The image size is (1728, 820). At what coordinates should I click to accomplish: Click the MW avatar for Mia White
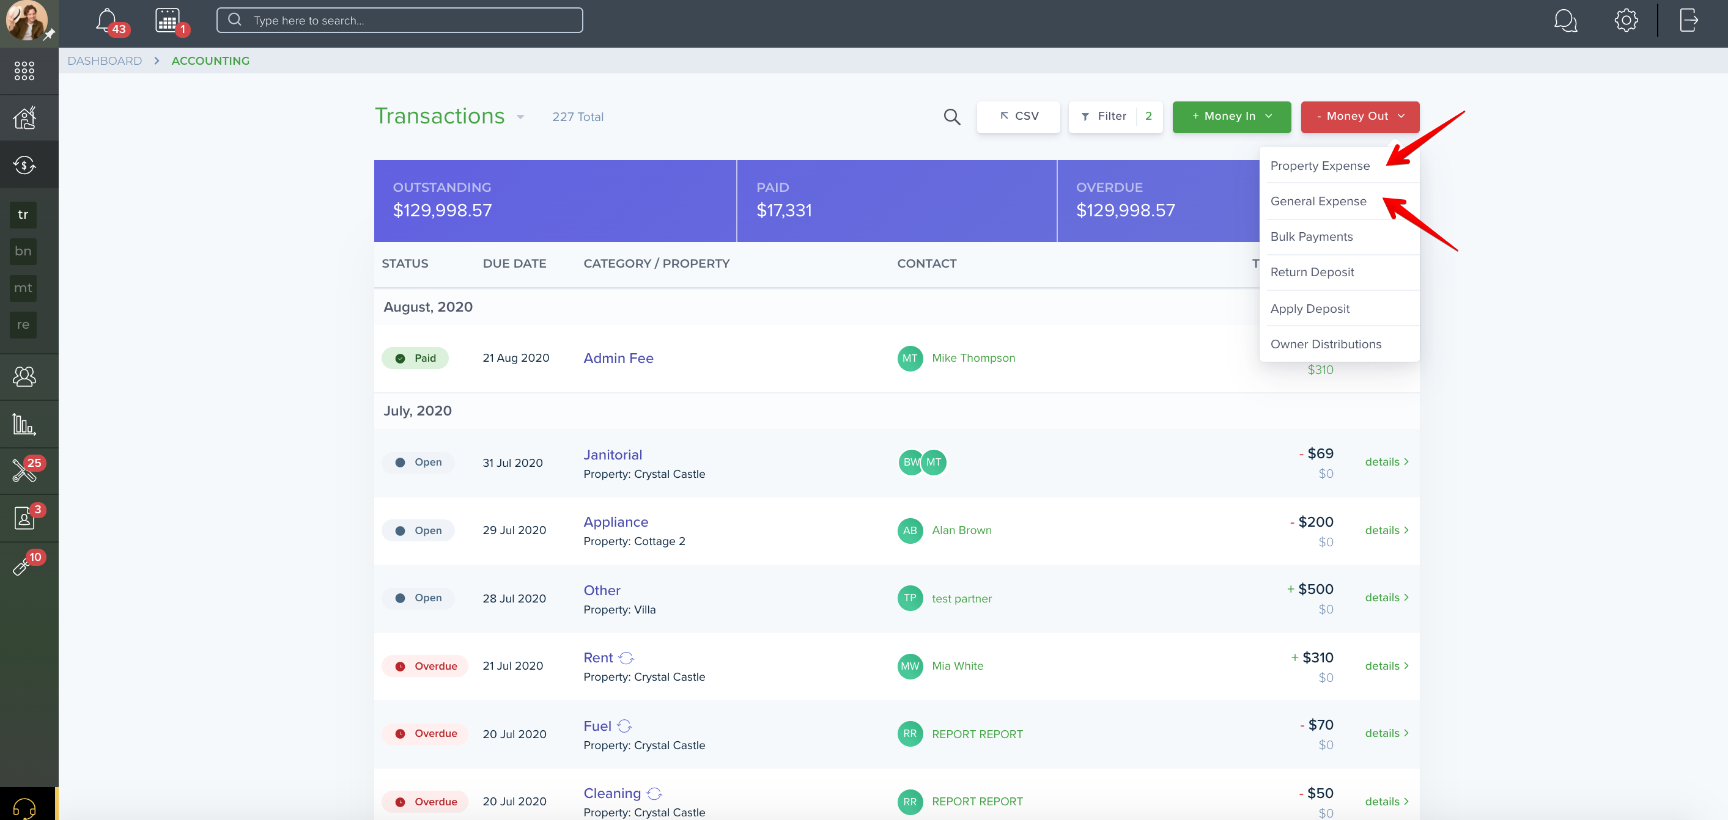(910, 666)
